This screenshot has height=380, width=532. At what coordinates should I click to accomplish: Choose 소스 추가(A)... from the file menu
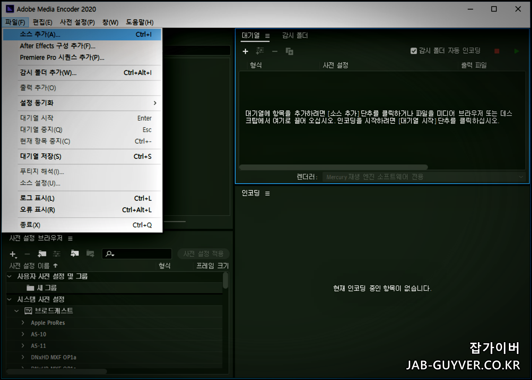82,35
